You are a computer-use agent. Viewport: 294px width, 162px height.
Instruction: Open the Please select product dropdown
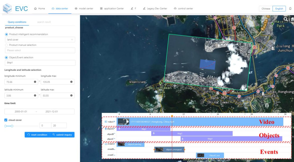[40, 50]
